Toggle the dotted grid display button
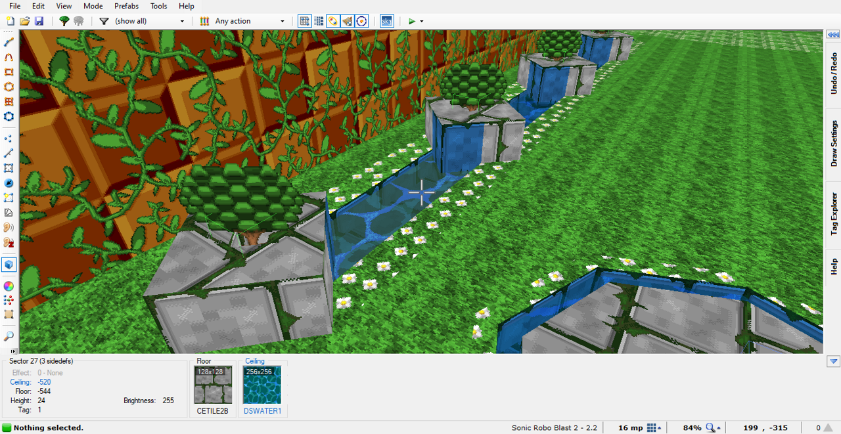The width and height of the screenshot is (841, 434). tap(319, 21)
